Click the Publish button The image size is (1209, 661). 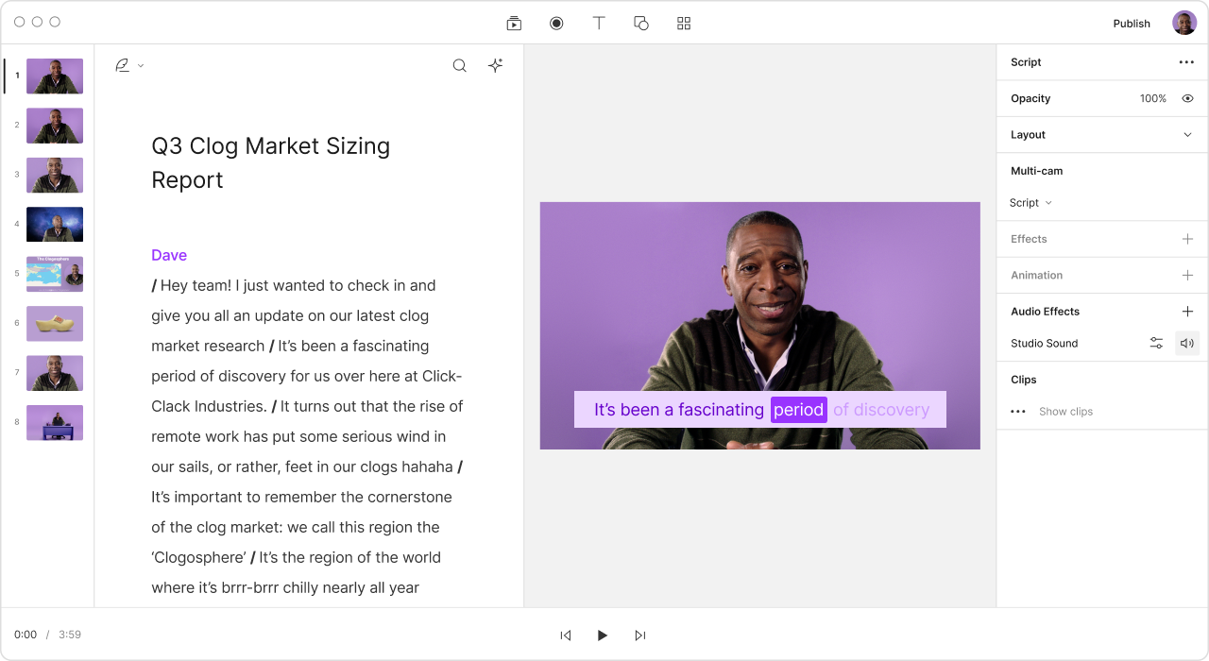click(1132, 24)
